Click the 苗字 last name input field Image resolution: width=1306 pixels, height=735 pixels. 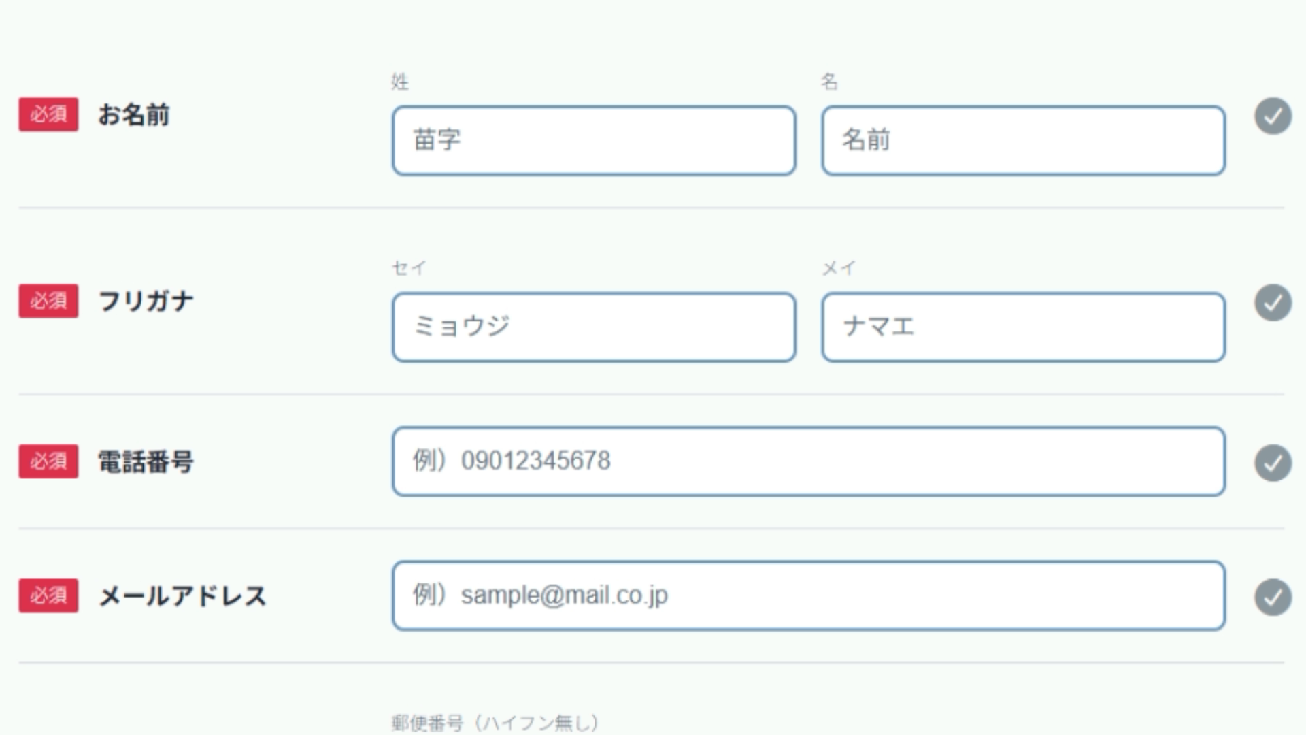tap(594, 140)
